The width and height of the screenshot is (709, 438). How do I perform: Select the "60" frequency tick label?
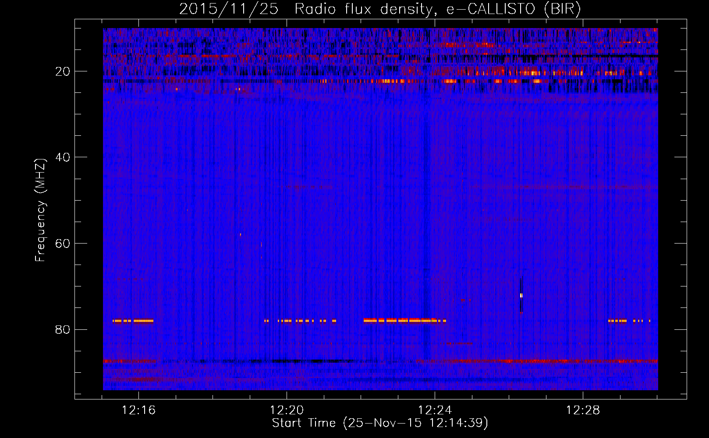pos(63,244)
